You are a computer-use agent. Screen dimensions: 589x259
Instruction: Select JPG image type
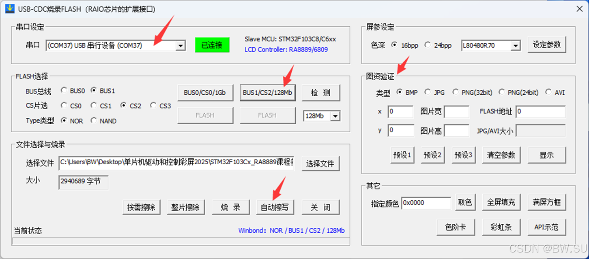[x=428, y=92]
